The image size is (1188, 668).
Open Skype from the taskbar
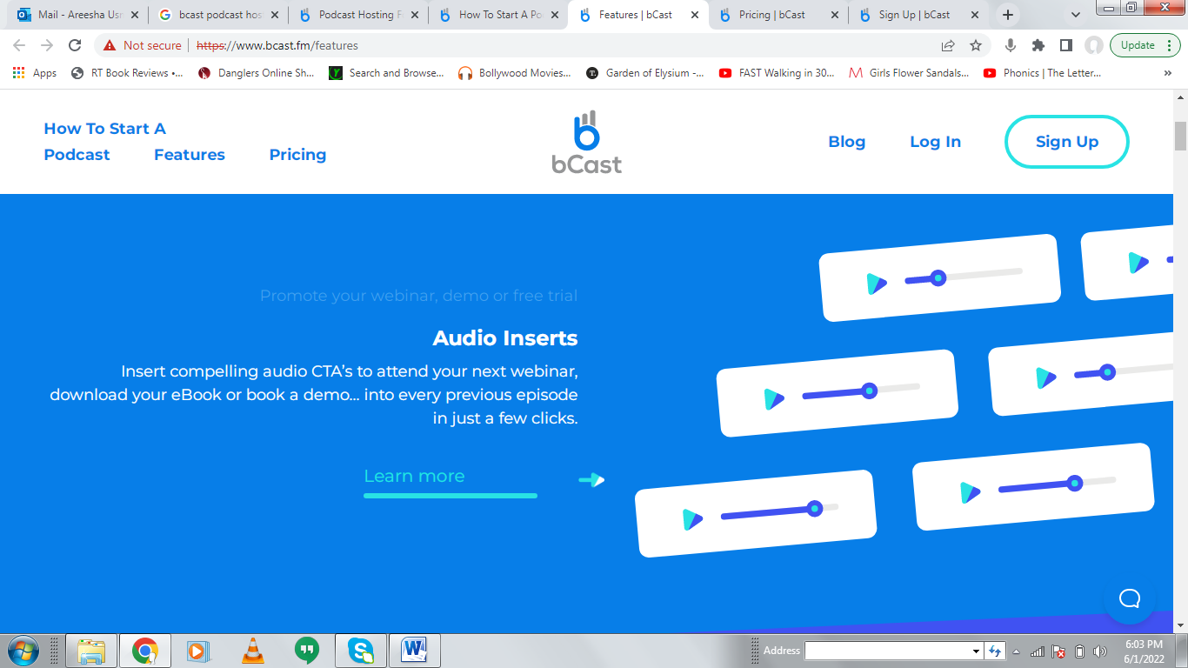pos(360,651)
